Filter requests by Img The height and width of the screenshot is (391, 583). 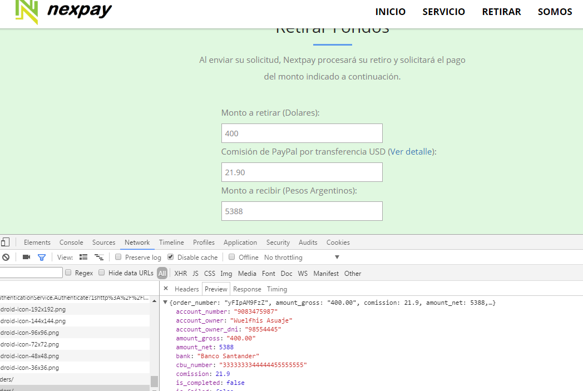click(226, 274)
